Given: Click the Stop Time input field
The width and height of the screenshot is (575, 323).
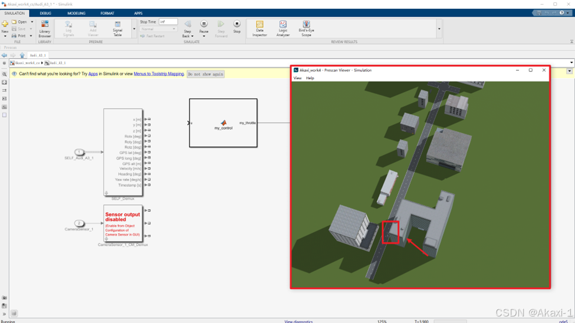Looking at the screenshot, I should 168,22.
